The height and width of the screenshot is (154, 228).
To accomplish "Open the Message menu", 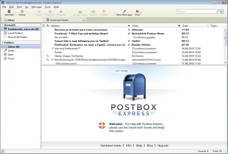I will coord(36,7).
